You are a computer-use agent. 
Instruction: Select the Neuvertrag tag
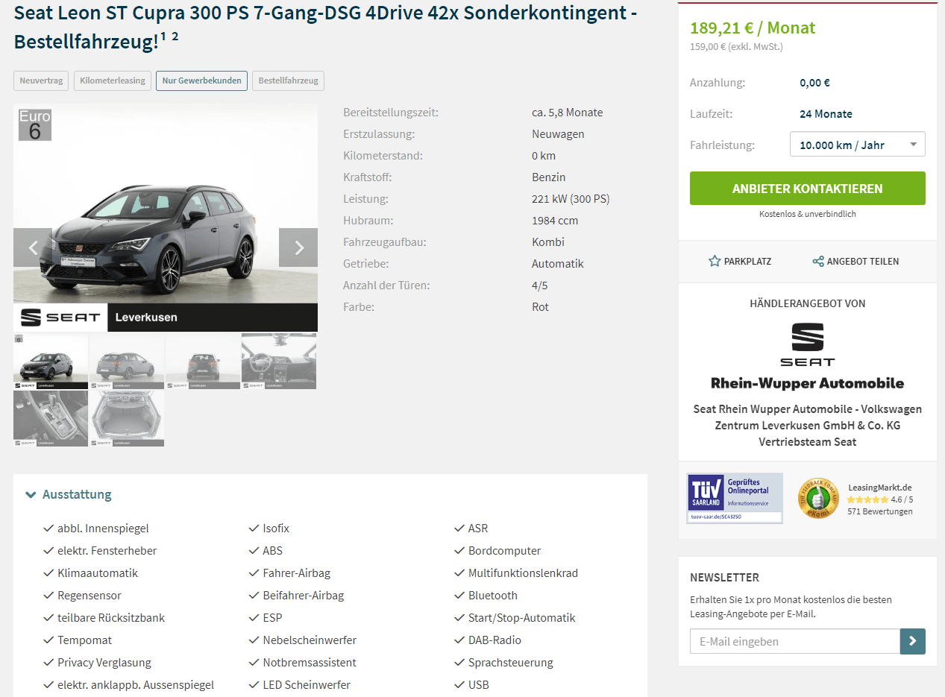point(41,81)
